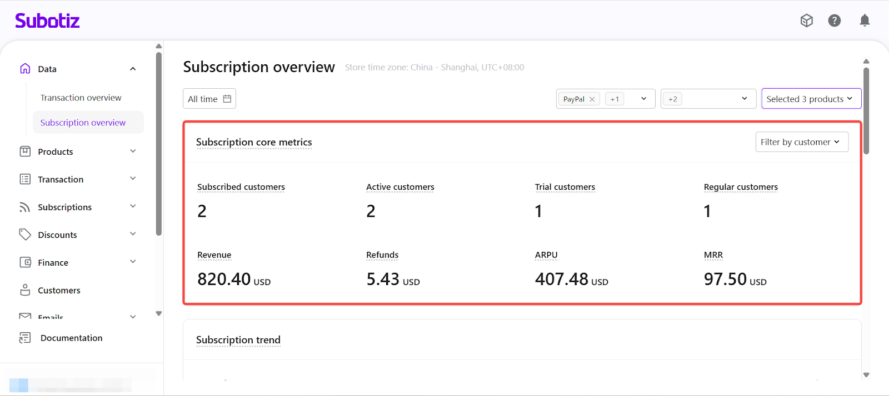
Task: Open the help question mark icon
Action: [x=834, y=21]
